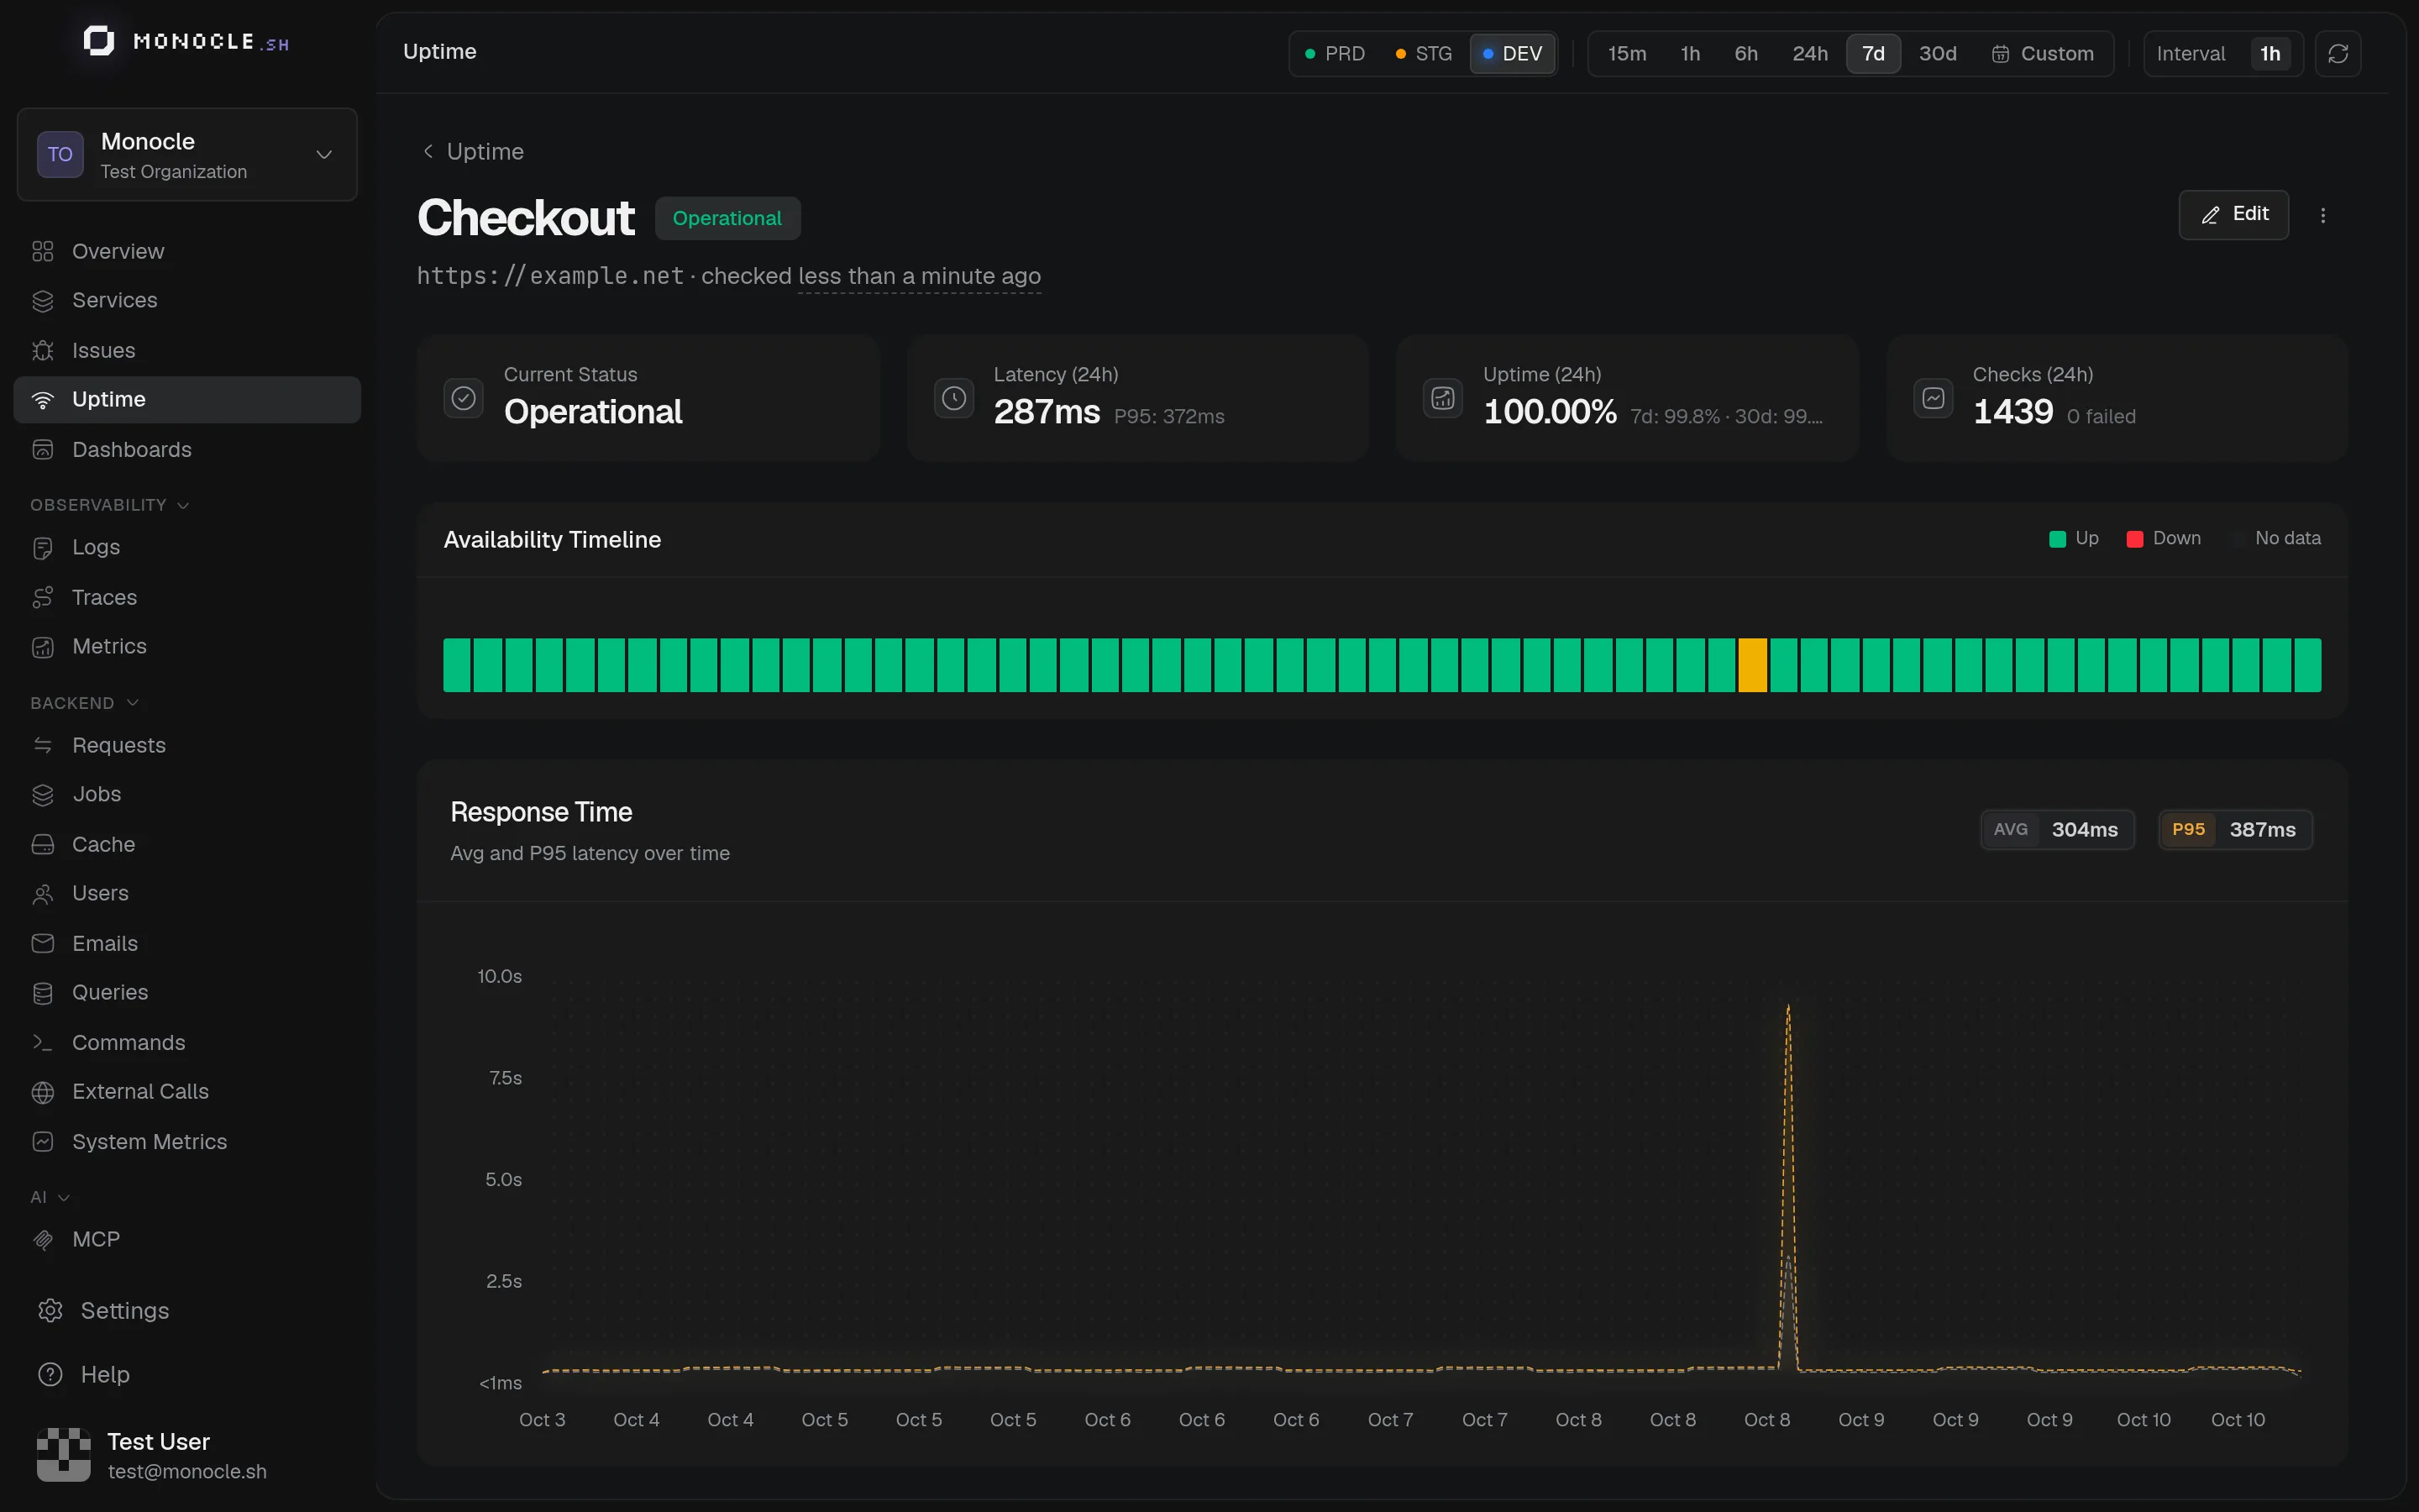Click the Metrics icon in sidebar
The height and width of the screenshot is (1512, 2419).
click(x=43, y=646)
